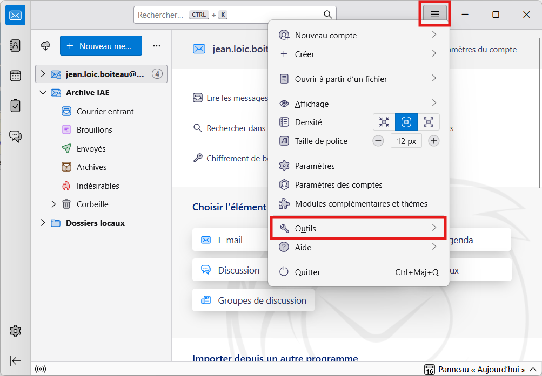Select normal density option
The image size is (542, 376).
[406, 122]
